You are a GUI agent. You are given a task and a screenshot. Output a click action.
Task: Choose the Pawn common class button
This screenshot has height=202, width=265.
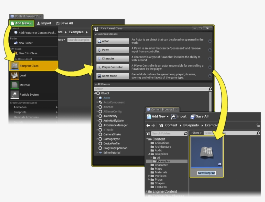(112, 50)
